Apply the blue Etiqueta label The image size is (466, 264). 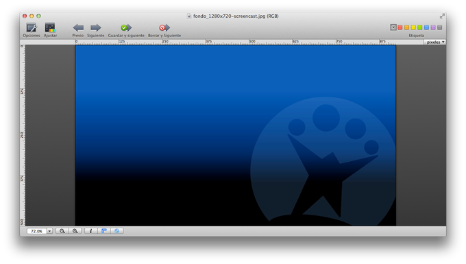[426, 27]
